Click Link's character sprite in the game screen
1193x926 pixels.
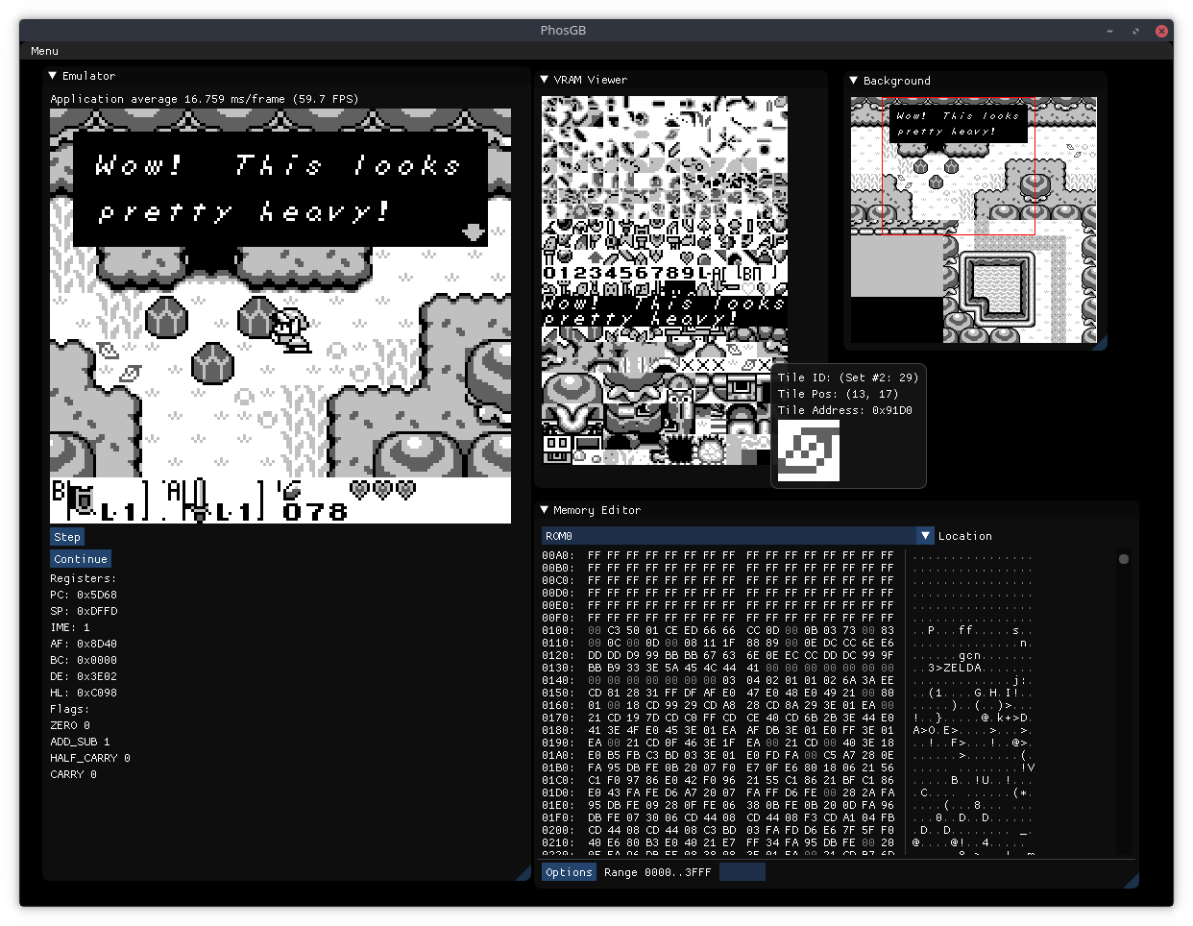[x=290, y=330]
